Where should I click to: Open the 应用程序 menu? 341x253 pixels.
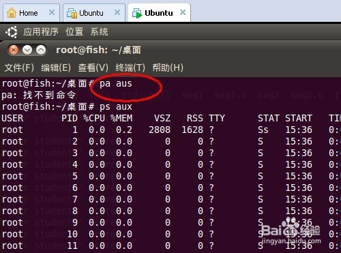41,31
